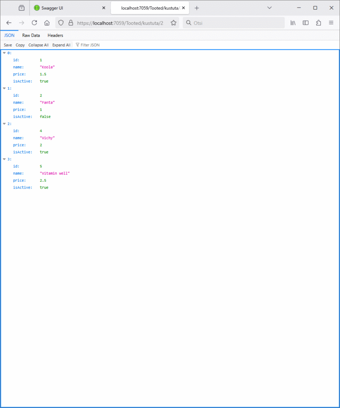Click the Collapse All button
Screen dimensions: 340x408
pyautogui.click(x=38, y=45)
